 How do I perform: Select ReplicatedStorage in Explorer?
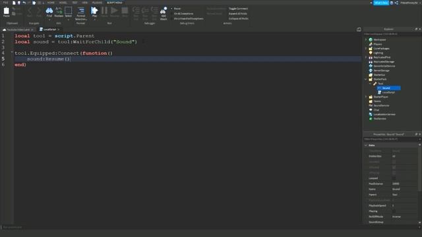[384, 62]
